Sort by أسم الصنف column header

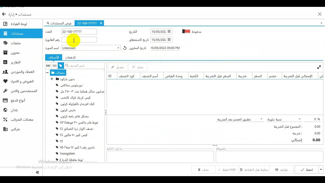(x=152, y=76)
